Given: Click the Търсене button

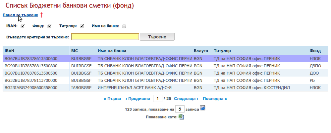Looking at the screenshot, I should coord(157,37).
